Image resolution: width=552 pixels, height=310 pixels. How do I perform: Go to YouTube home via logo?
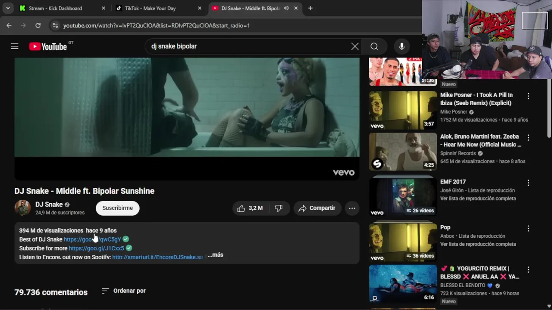coord(48,46)
